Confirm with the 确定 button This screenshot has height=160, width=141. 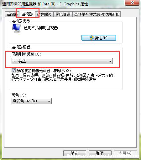tap(75, 153)
